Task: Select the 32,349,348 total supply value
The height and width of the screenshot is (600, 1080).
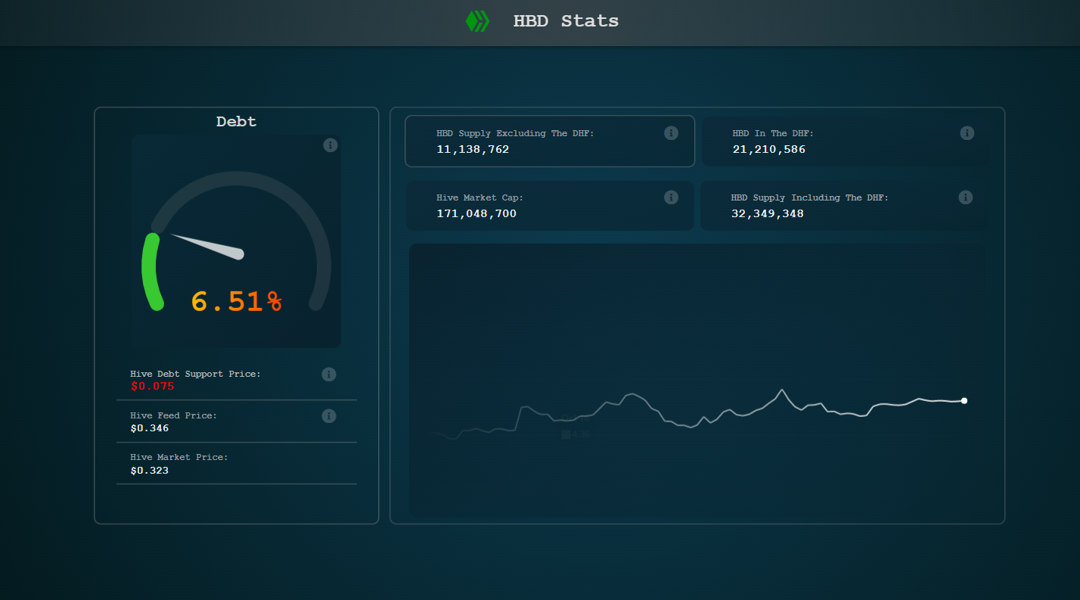Action: (768, 214)
